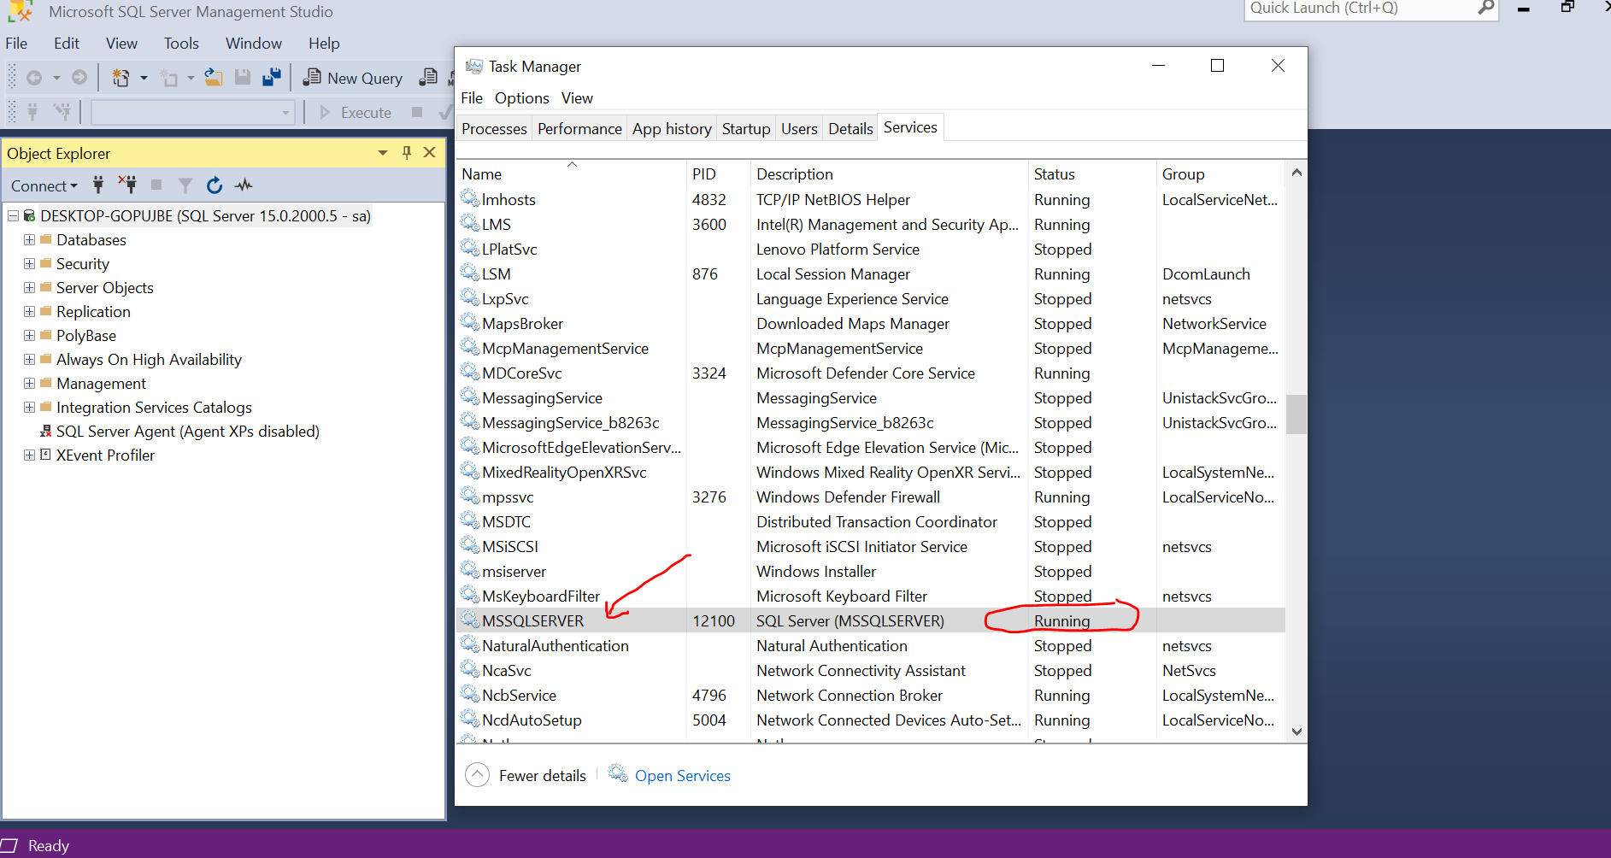Refresh the Object Explorer tree
The height and width of the screenshot is (858, 1611).
[215, 185]
